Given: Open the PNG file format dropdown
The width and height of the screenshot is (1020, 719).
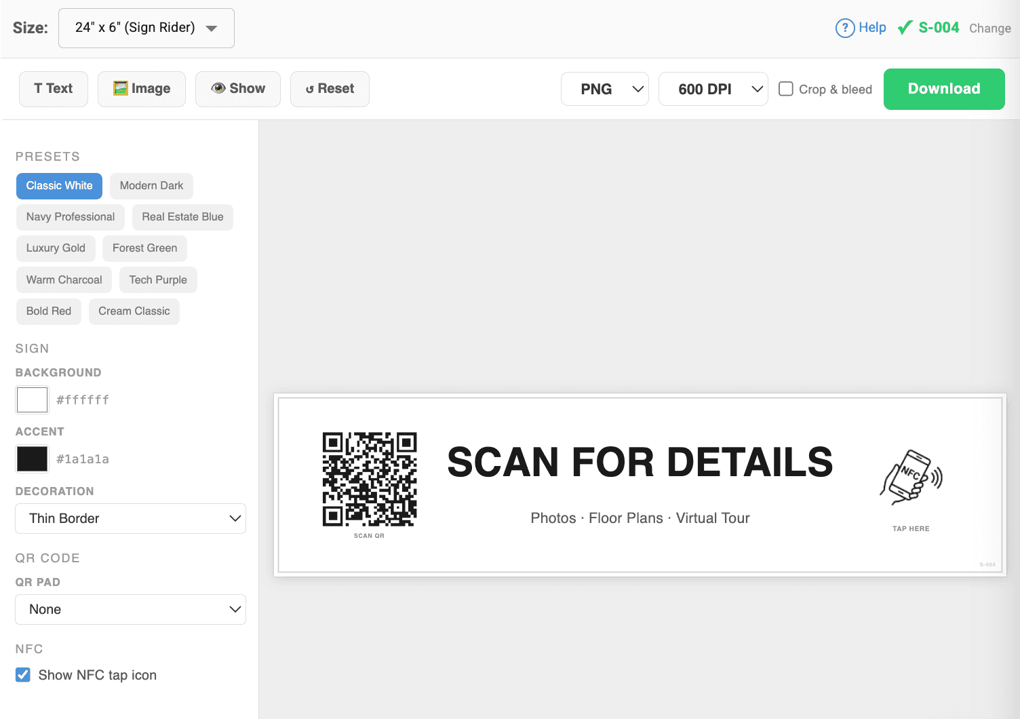Looking at the screenshot, I should (x=604, y=89).
